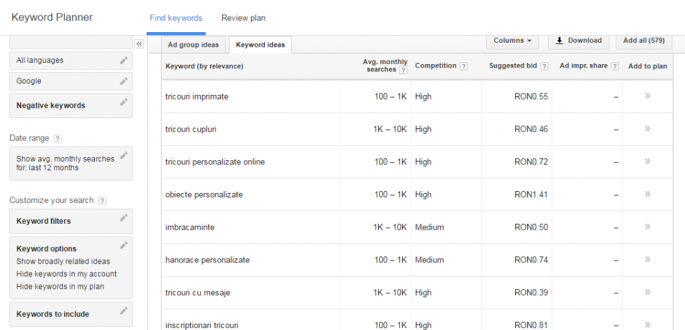
Task: Open the date range settings box
Action: pos(71,163)
